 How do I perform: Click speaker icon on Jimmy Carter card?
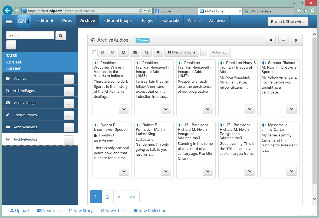click(264, 125)
